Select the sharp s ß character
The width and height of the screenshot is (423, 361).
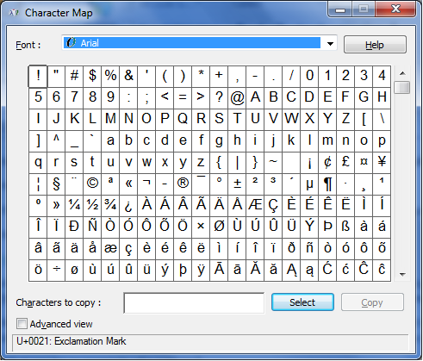[x=345, y=227]
